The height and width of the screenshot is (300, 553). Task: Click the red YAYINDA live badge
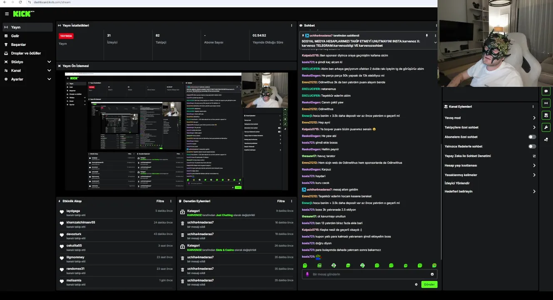(x=66, y=36)
